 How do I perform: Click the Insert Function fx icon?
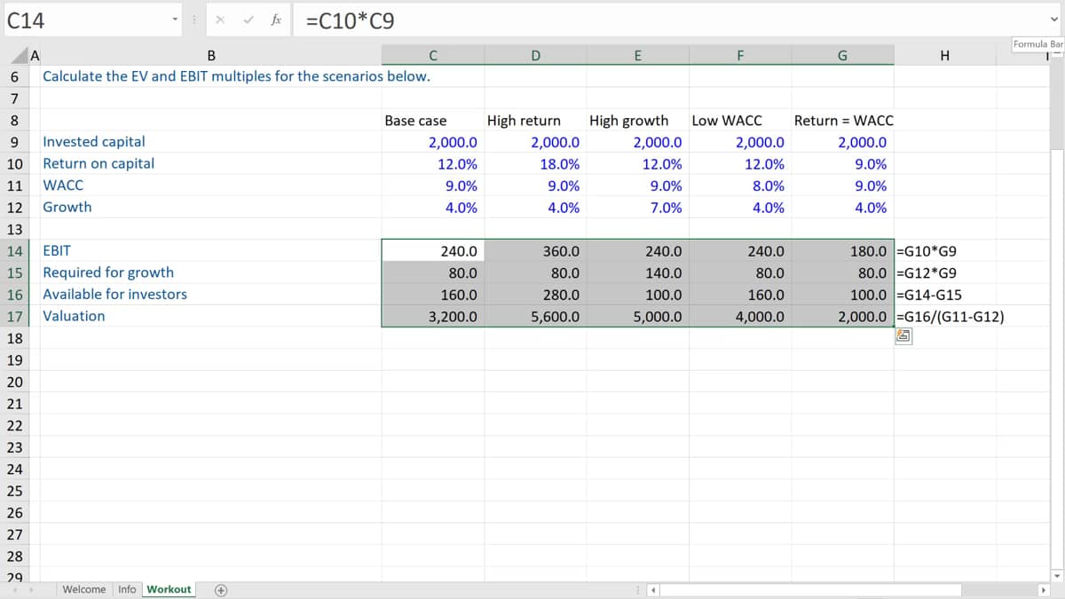[277, 20]
